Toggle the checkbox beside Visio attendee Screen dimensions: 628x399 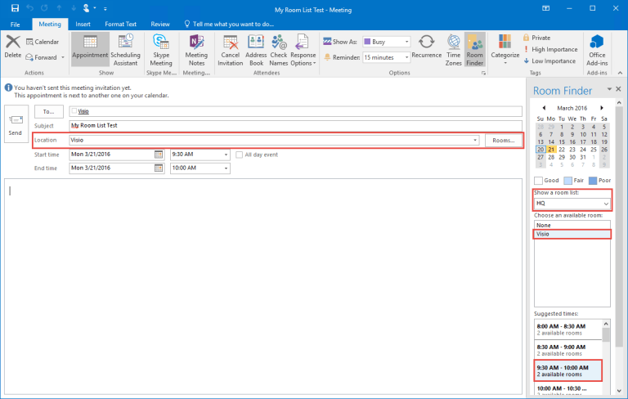click(x=74, y=111)
